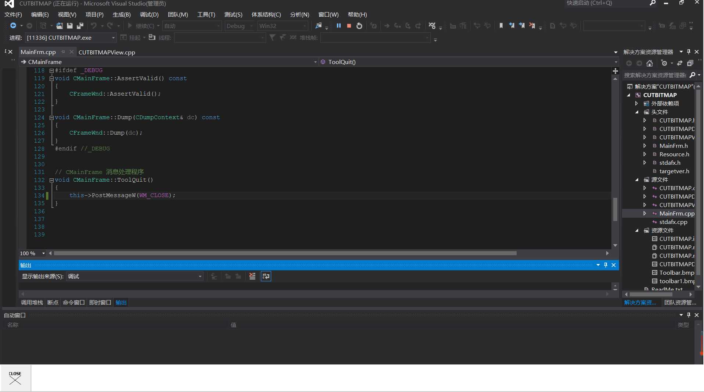
Task: Open pending changes filter in Solution Explorer
Action: [x=664, y=63]
